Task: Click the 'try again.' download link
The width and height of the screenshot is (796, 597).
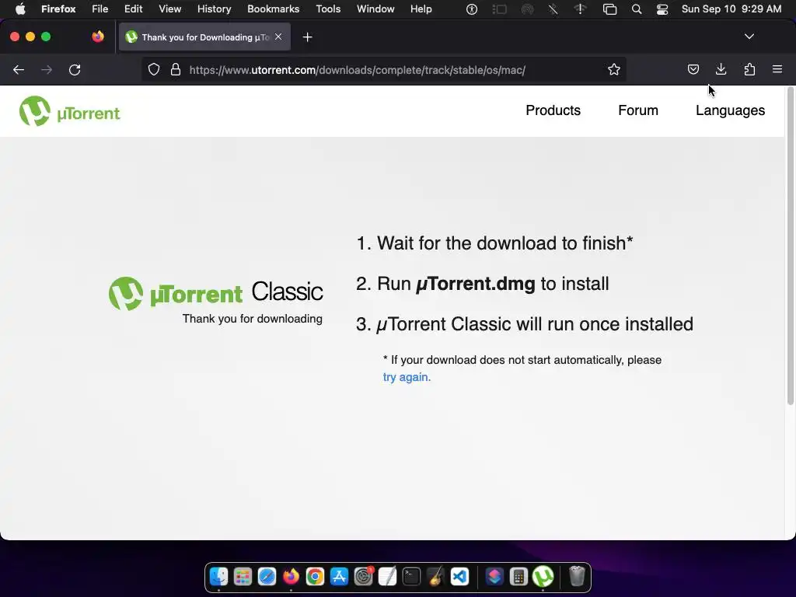Action: [407, 377]
